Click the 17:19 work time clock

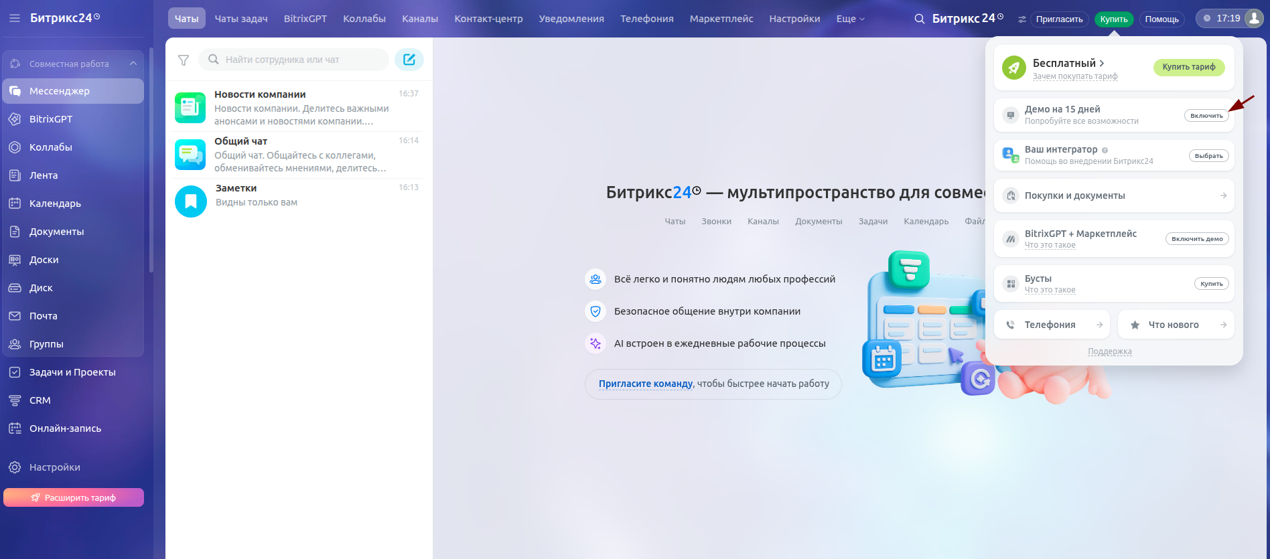coord(1221,19)
